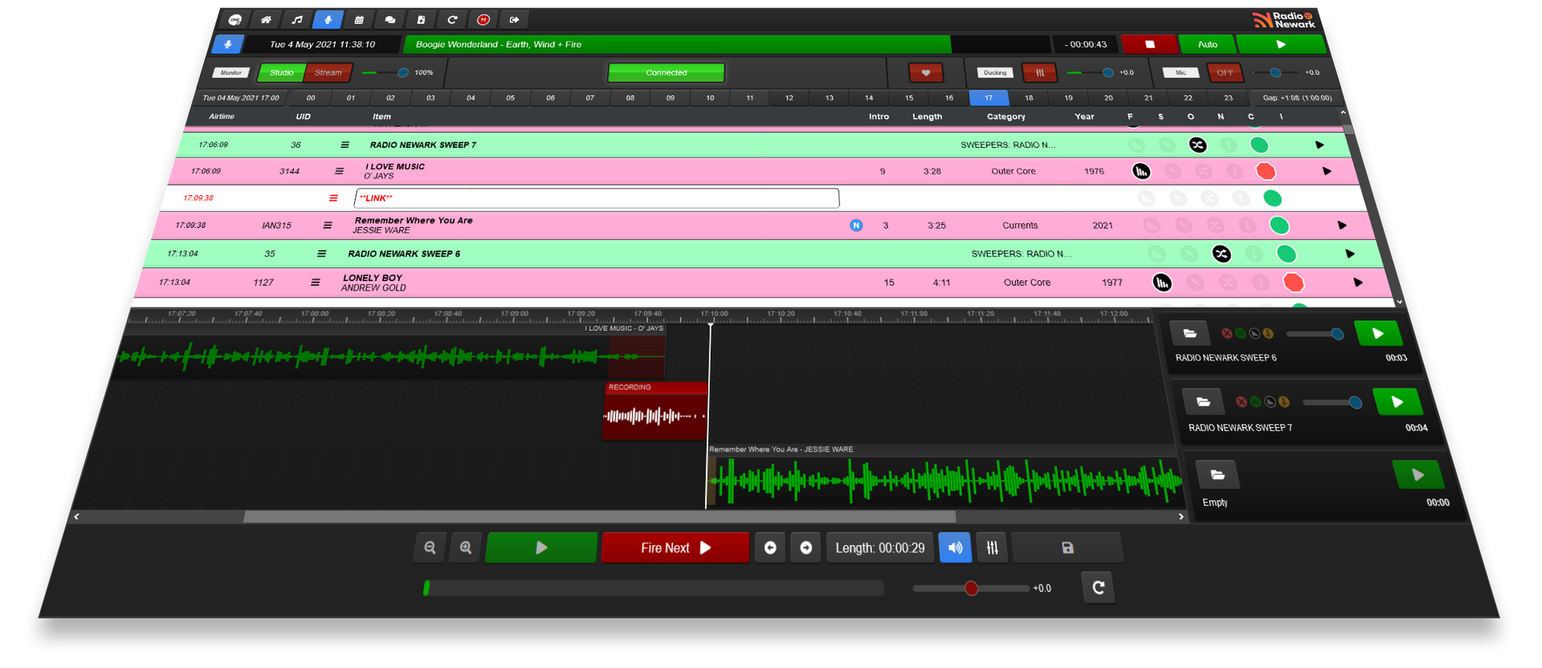1542x668 pixels.
Task: Toggle the Mic OFF switch
Action: pos(1224,73)
